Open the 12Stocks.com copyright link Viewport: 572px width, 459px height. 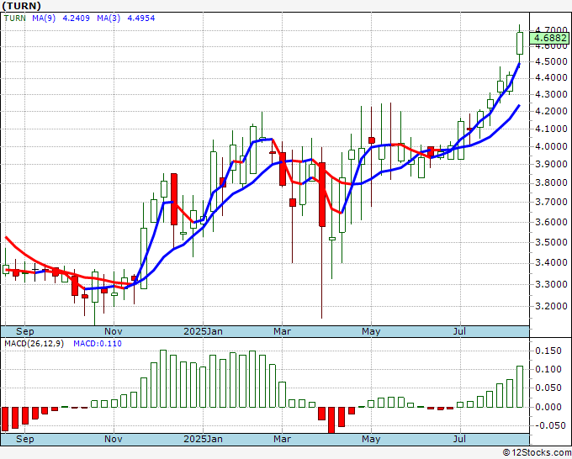pyautogui.click(x=537, y=453)
